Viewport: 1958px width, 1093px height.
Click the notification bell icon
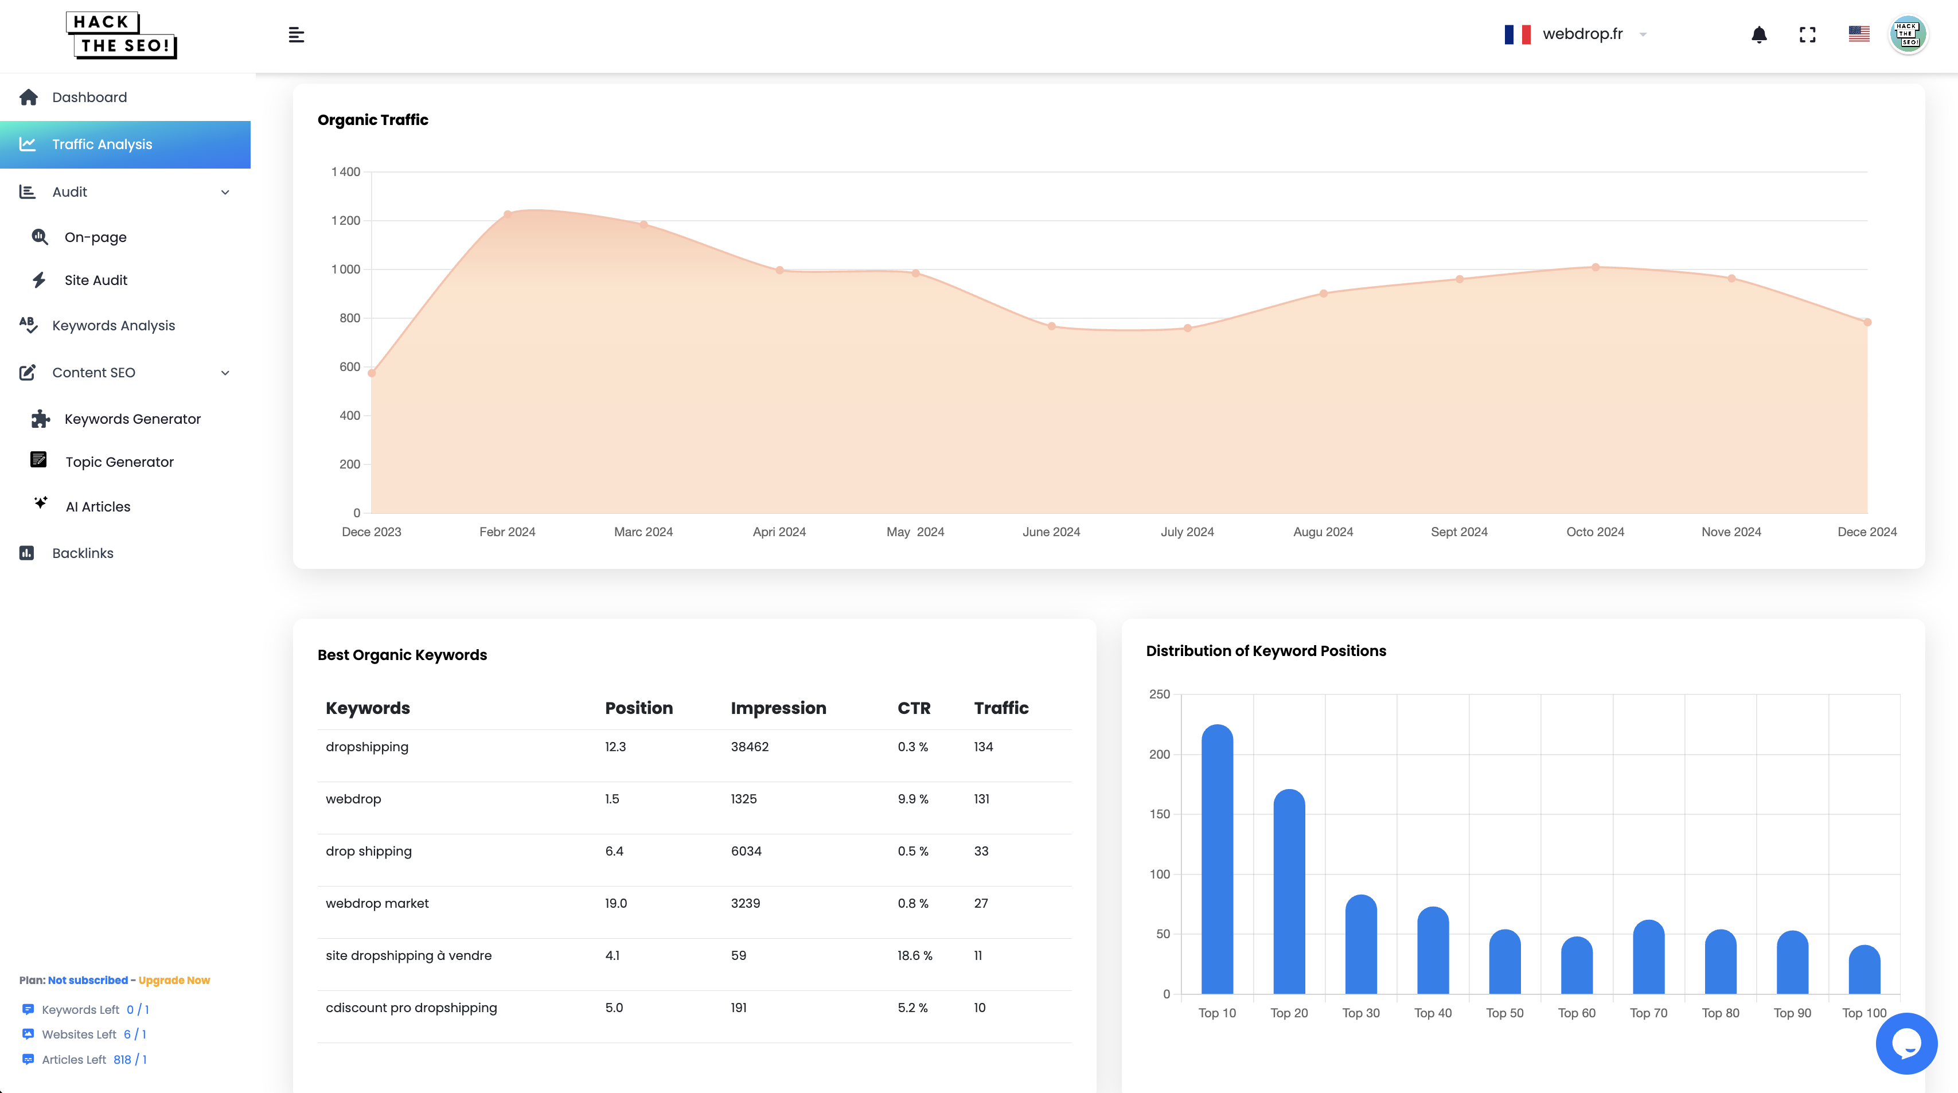pyautogui.click(x=1759, y=34)
